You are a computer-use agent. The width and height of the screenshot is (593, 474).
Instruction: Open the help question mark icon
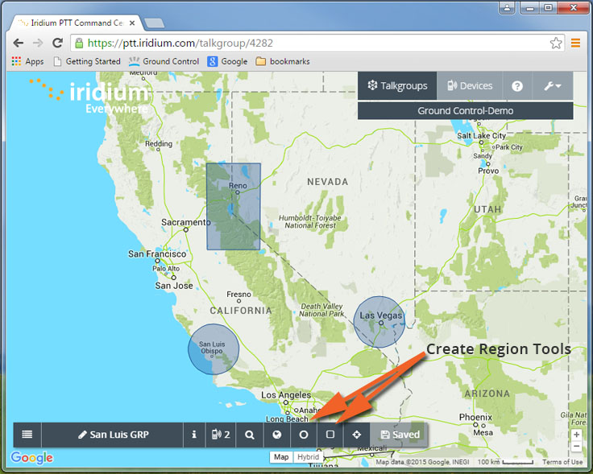tap(517, 86)
